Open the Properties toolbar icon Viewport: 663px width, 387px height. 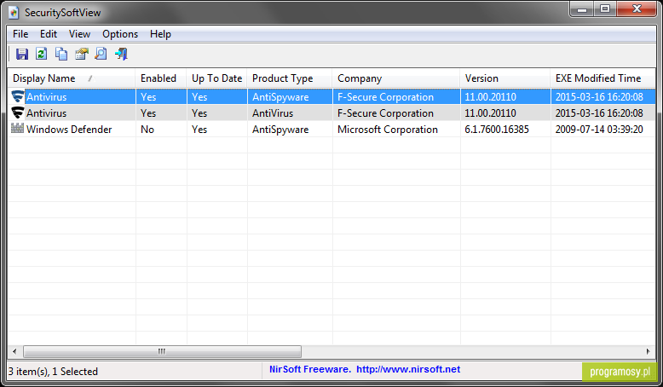[82, 54]
